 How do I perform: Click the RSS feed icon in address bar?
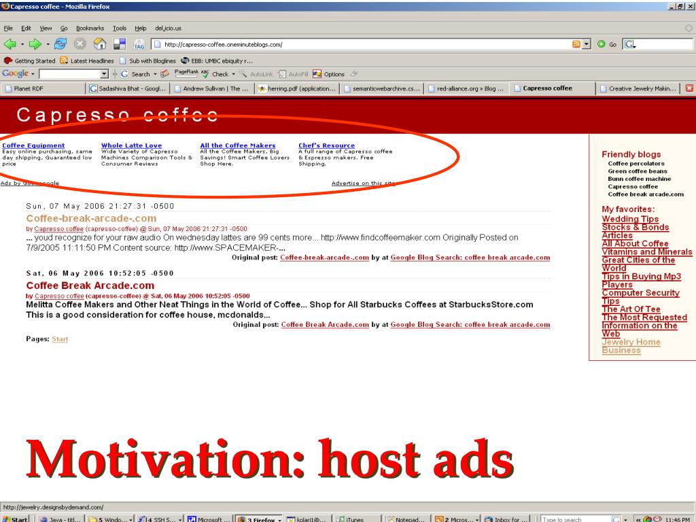pyautogui.click(x=576, y=44)
